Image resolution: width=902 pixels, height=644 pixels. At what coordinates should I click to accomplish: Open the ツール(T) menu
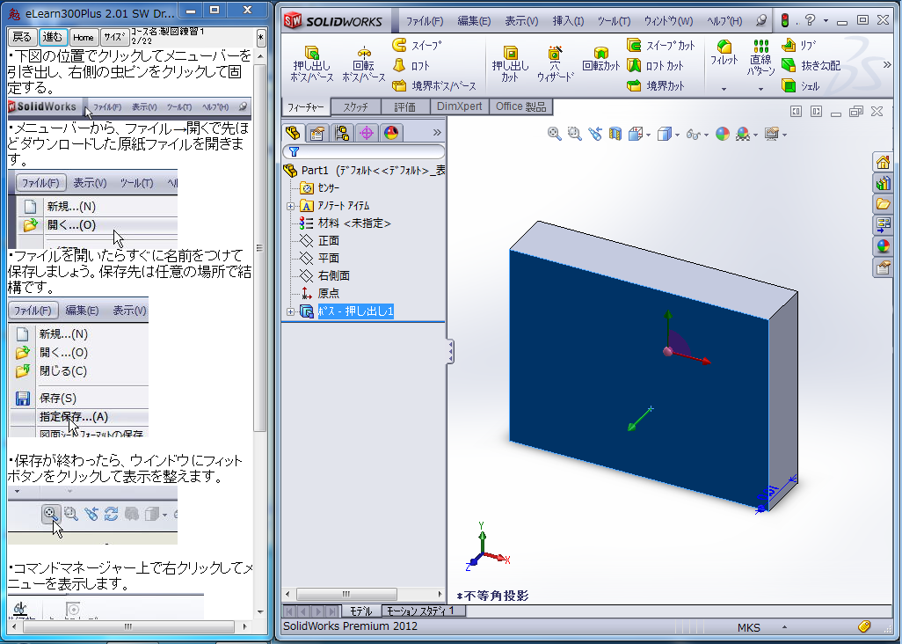pyautogui.click(x=614, y=21)
